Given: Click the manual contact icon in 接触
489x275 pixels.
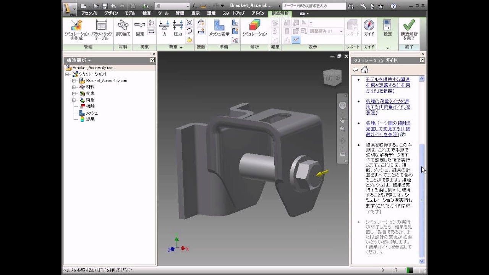Looking at the screenshot, I should point(201,32).
